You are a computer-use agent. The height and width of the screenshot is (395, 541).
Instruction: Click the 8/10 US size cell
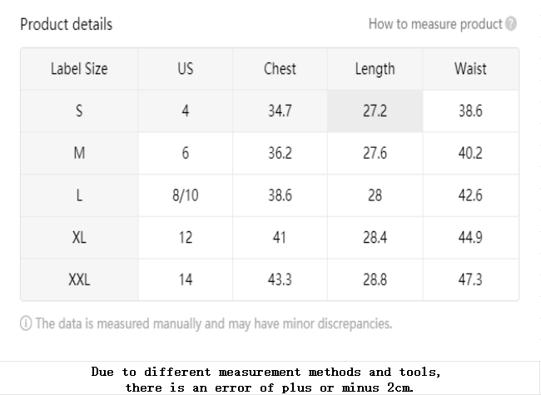186,195
